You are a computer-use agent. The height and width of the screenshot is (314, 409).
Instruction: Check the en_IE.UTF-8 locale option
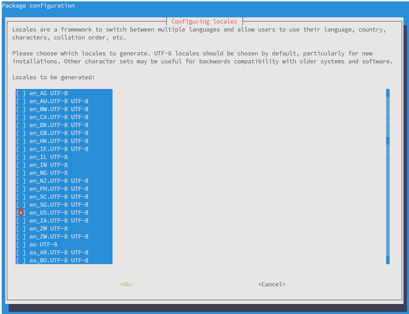[x=21, y=149]
